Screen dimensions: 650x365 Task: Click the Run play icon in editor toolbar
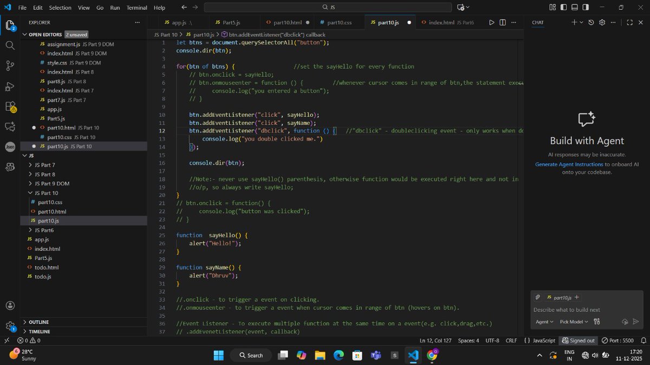[x=491, y=23]
